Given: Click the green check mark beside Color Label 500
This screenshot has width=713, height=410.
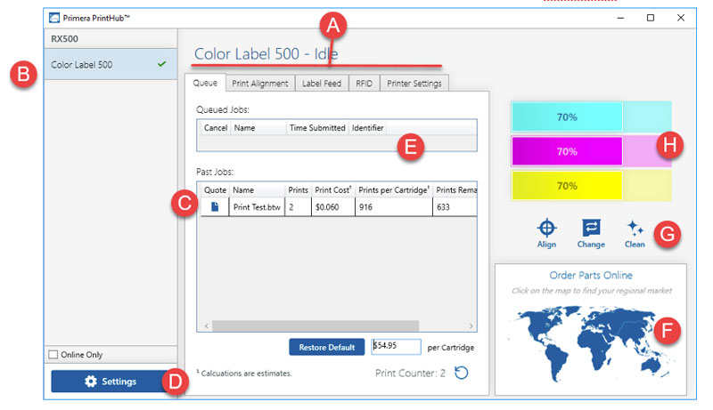Looking at the screenshot, I should [161, 64].
